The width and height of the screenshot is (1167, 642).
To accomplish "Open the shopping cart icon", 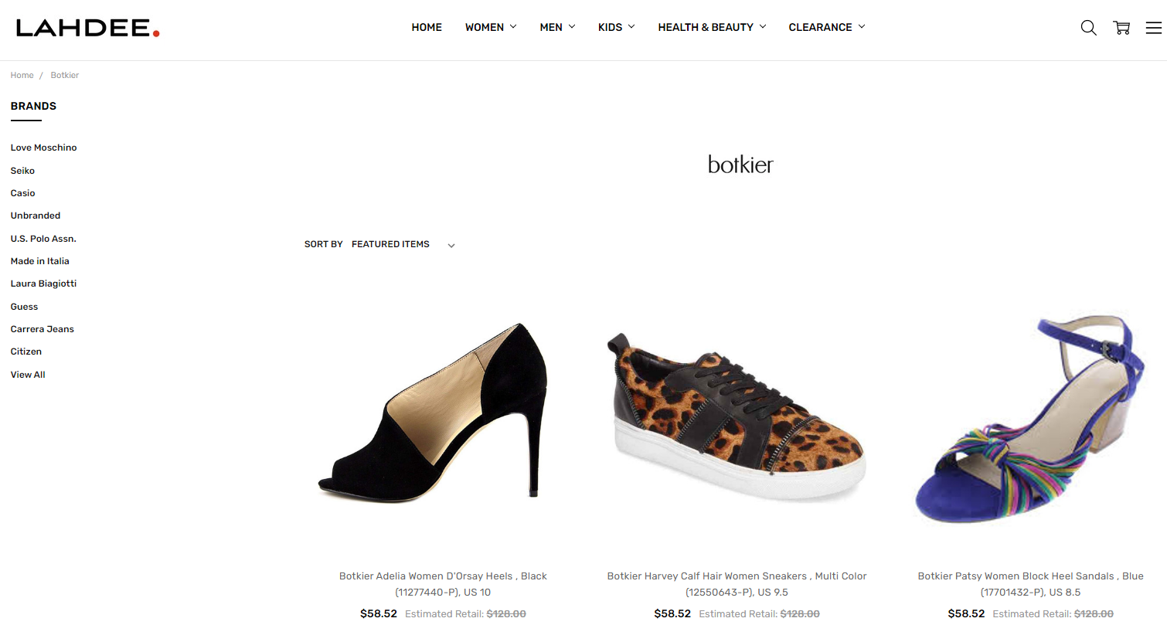I will [x=1121, y=28].
